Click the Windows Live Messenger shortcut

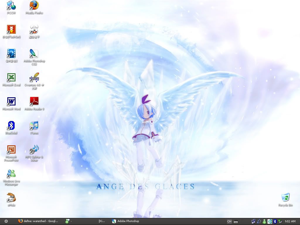click(11, 174)
